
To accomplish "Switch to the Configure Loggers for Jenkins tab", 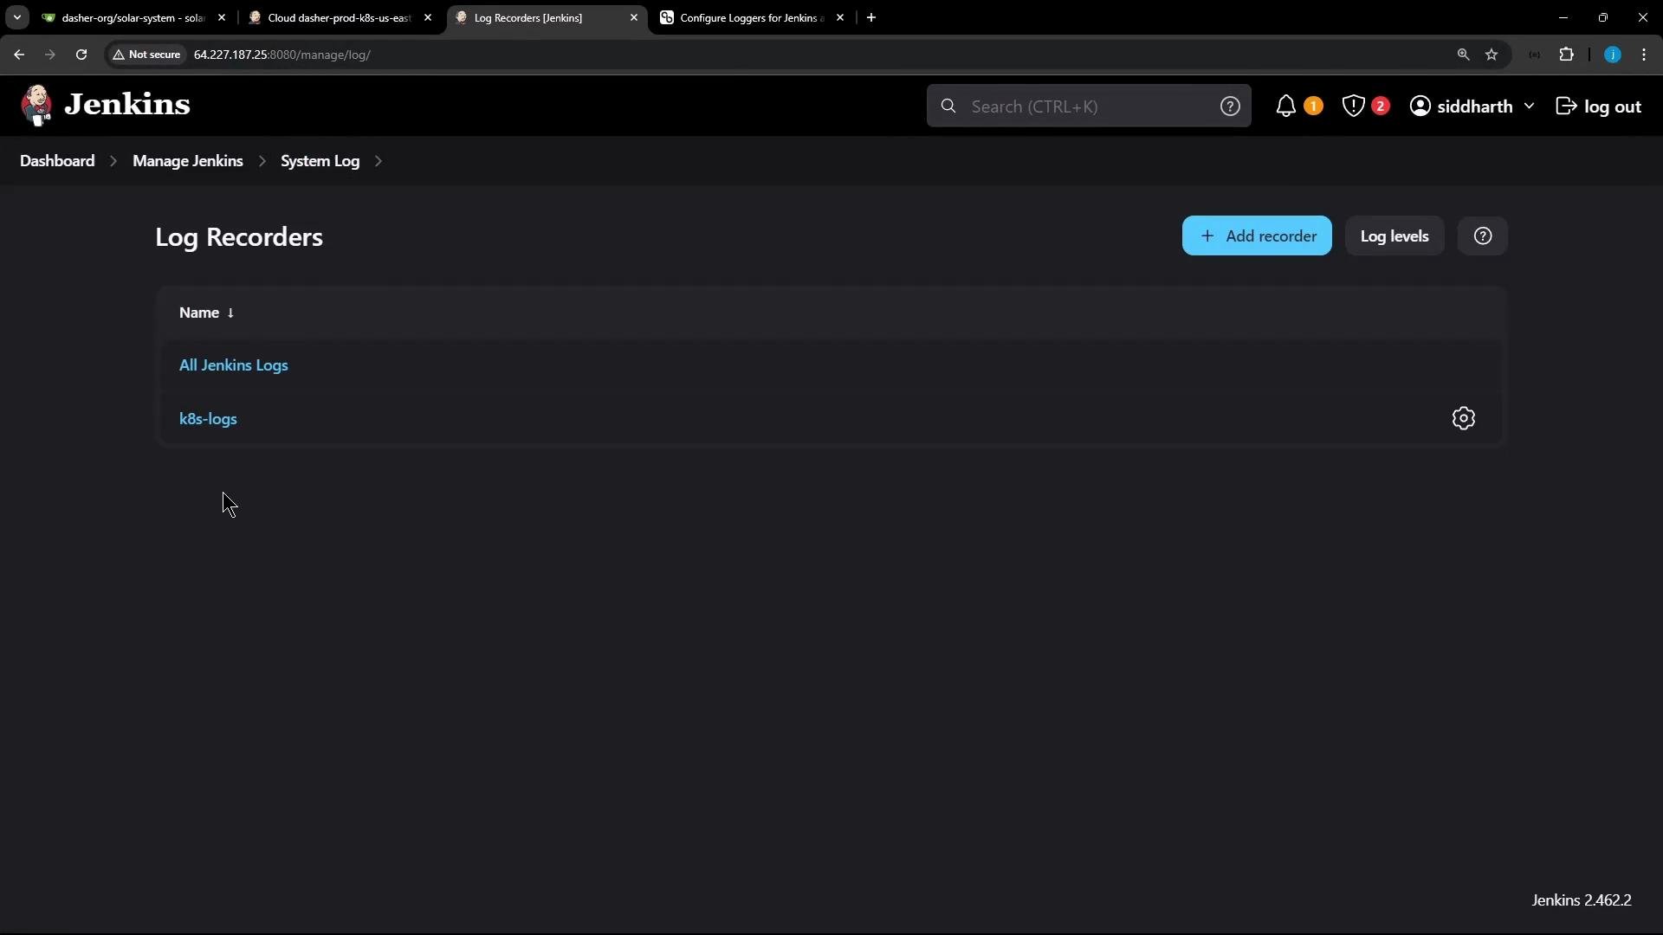I will 752,17.
